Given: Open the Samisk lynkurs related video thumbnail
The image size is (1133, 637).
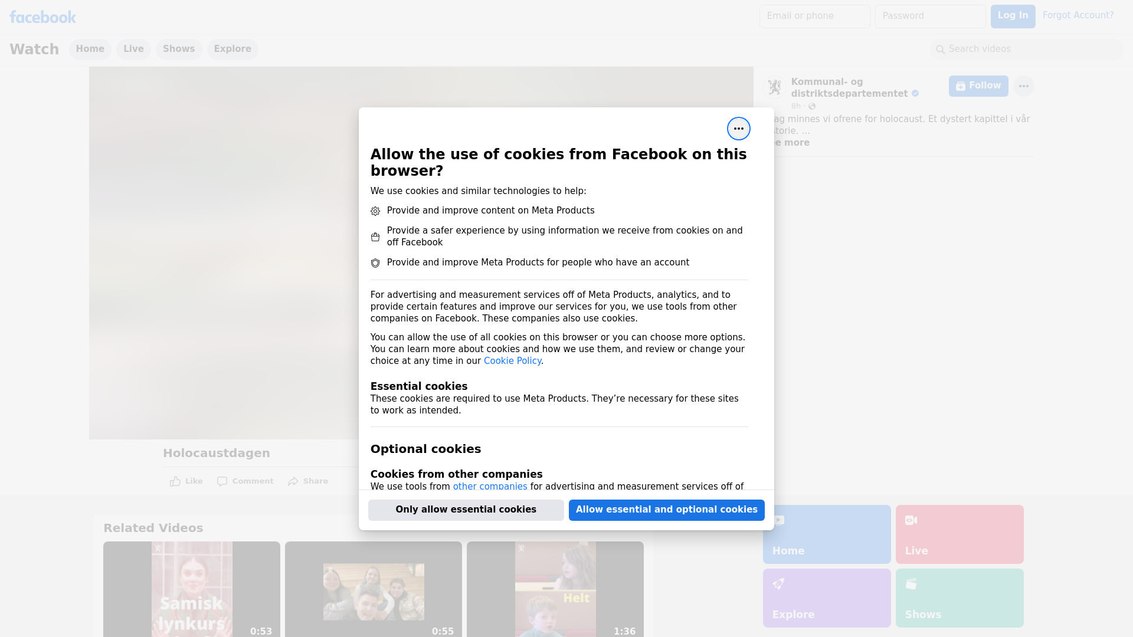Looking at the screenshot, I should pos(192,589).
